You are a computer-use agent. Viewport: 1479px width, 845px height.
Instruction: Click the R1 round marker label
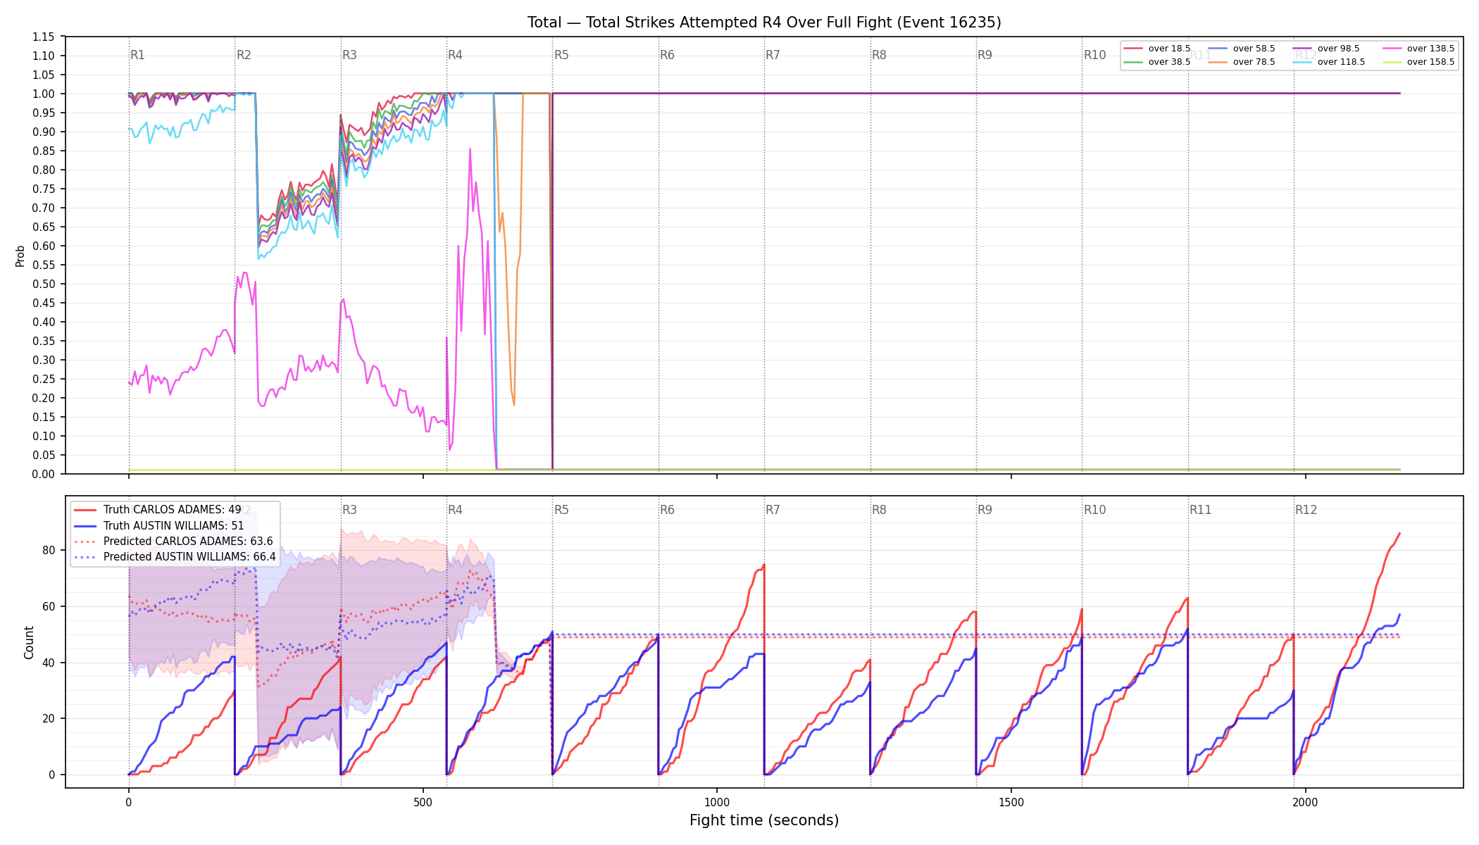coord(137,55)
